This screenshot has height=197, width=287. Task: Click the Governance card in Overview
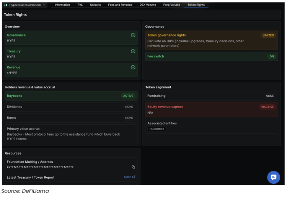71,38
